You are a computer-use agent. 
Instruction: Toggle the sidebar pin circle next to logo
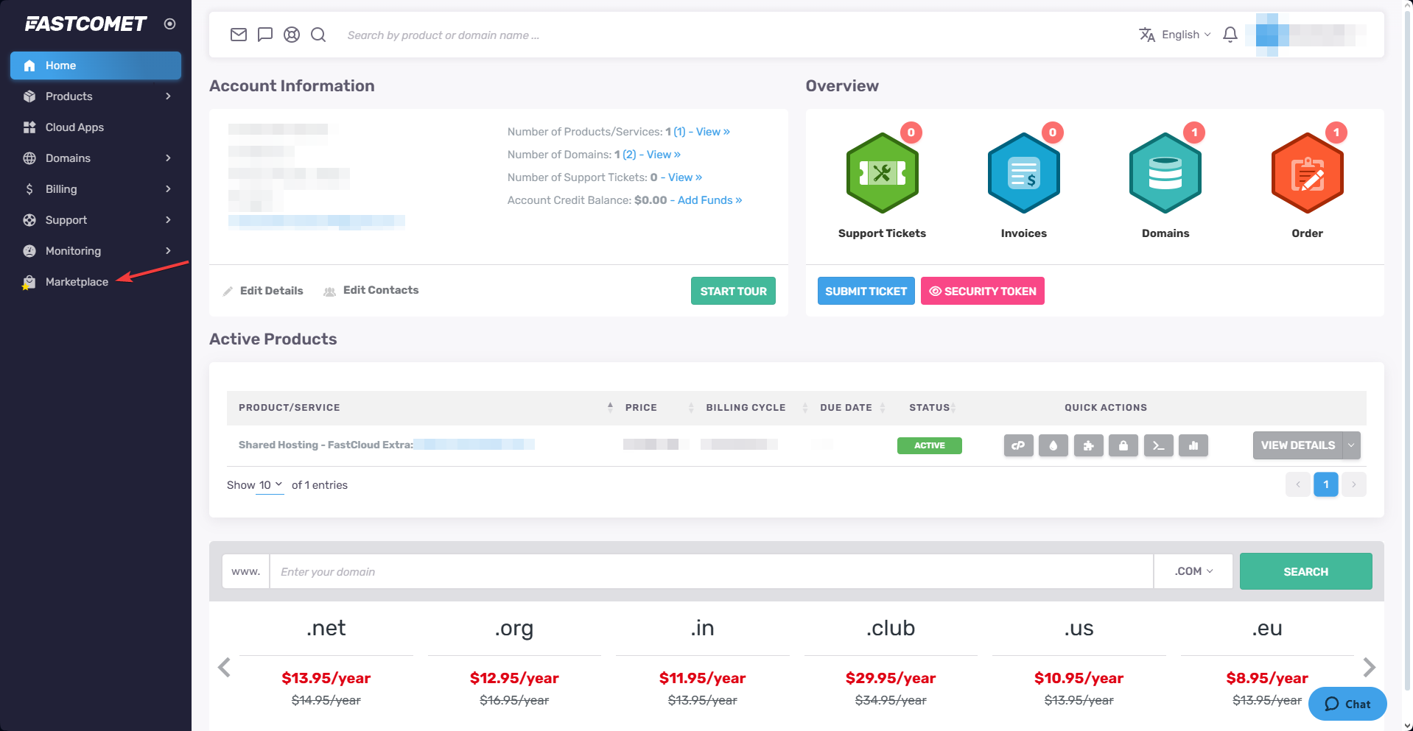tap(169, 24)
